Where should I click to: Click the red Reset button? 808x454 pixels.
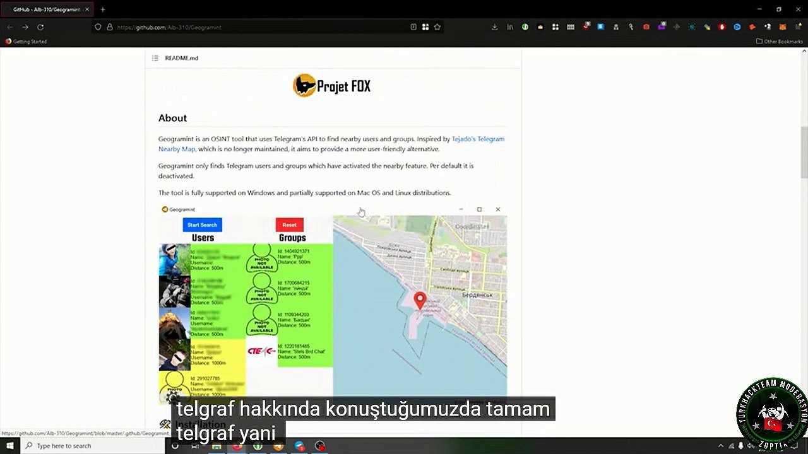(289, 225)
